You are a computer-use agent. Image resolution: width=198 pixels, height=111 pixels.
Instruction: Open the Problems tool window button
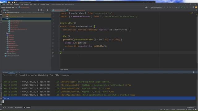coord(19,108)
